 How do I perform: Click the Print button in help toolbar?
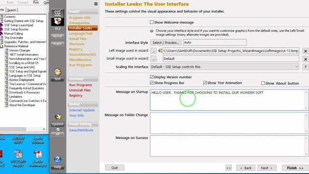[x=36, y=2]
